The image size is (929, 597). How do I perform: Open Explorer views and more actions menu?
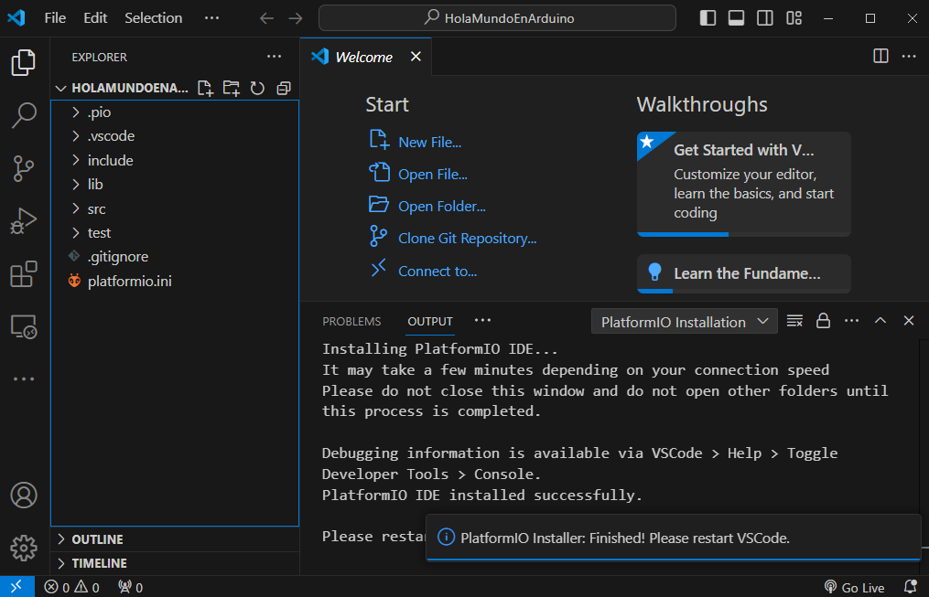point(274,57)
